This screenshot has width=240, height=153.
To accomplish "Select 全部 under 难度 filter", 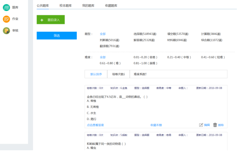I will 103,57.
